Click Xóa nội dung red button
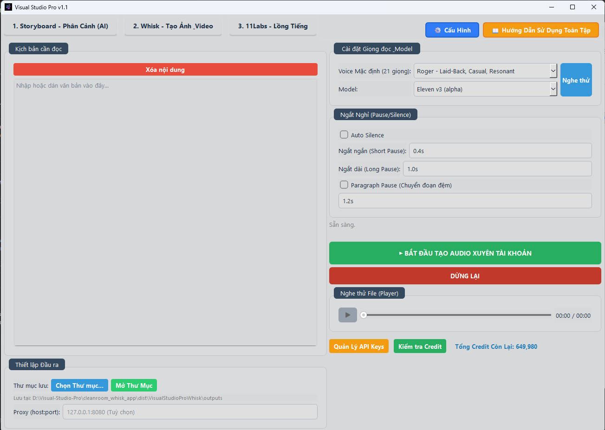This screenshot has height=430, width=605. [x=165, y=70]
